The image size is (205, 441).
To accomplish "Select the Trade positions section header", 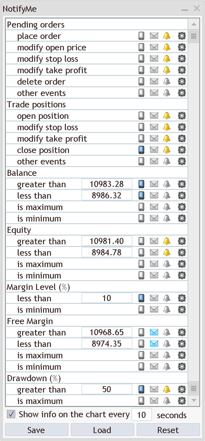I will 37,105.
